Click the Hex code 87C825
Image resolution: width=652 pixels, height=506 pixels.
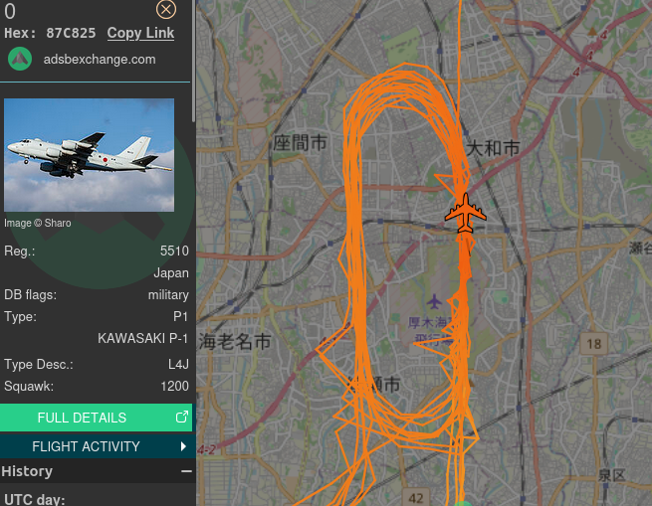(71, 33)
